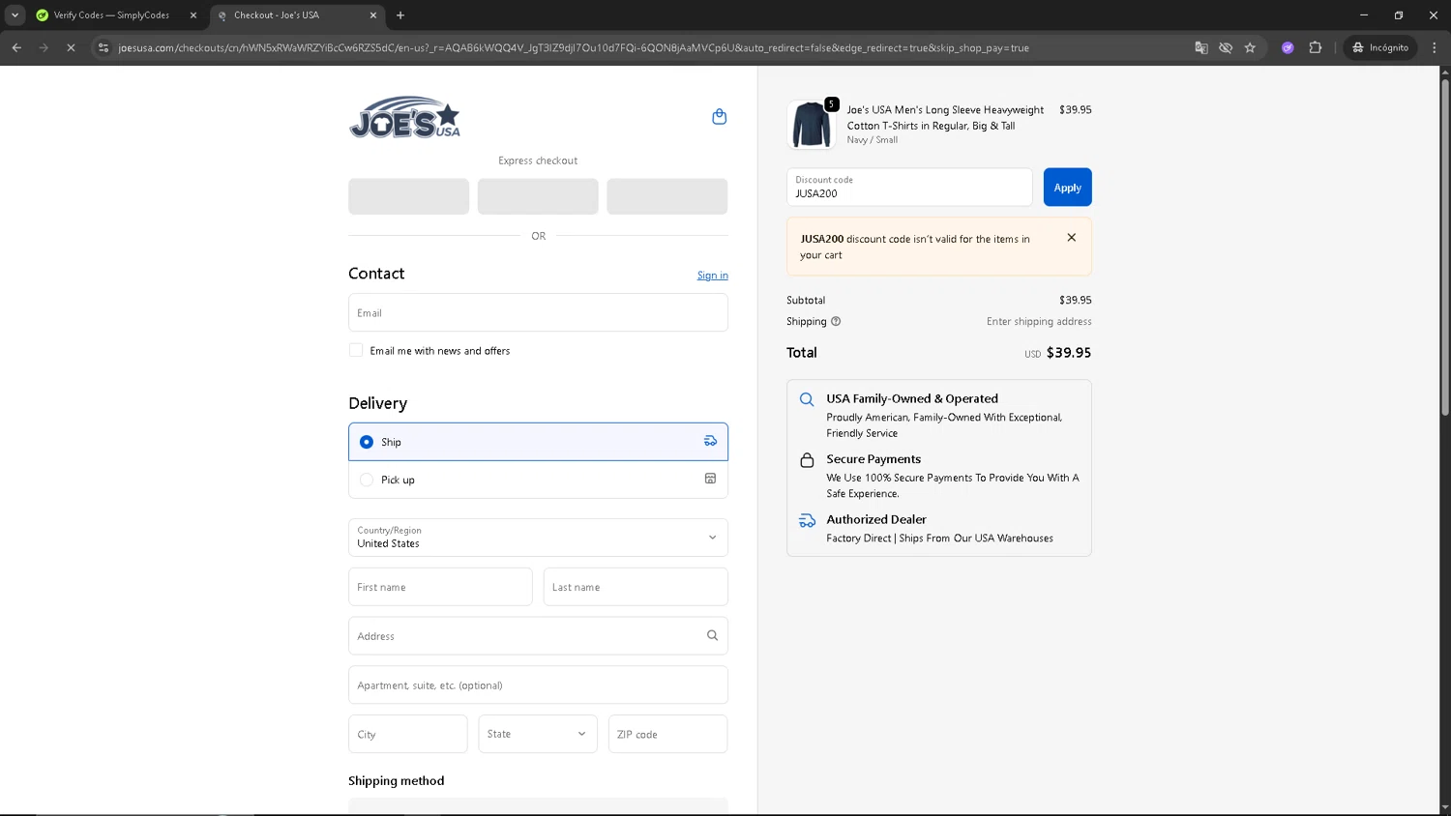Open the tab search dropdown arrow
This screenshot has height=816, width=1451.
pos(15,15)
